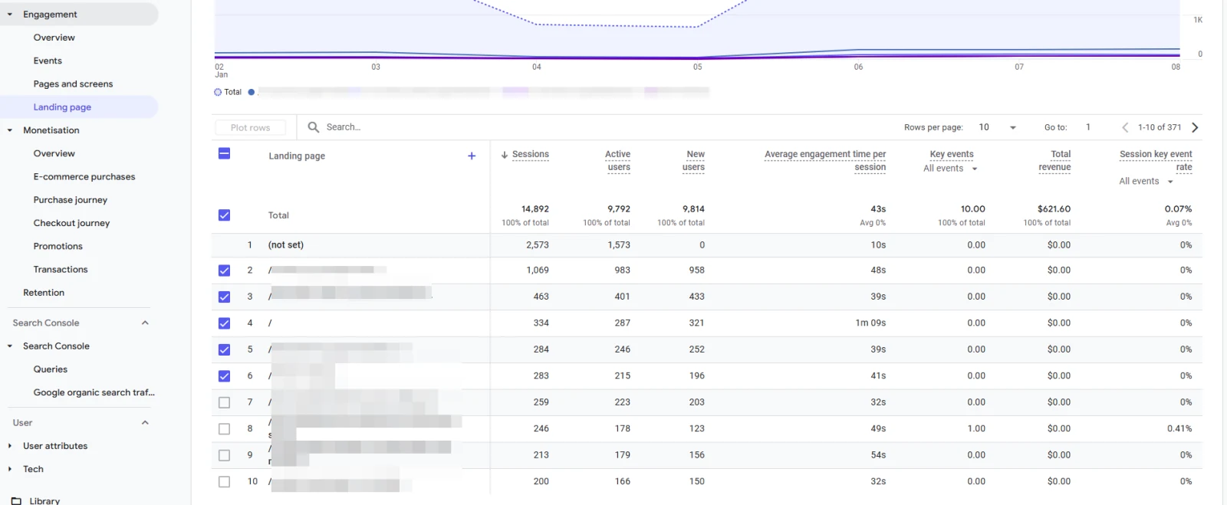Click the Total legend circle icon

[x=218, y=92]
